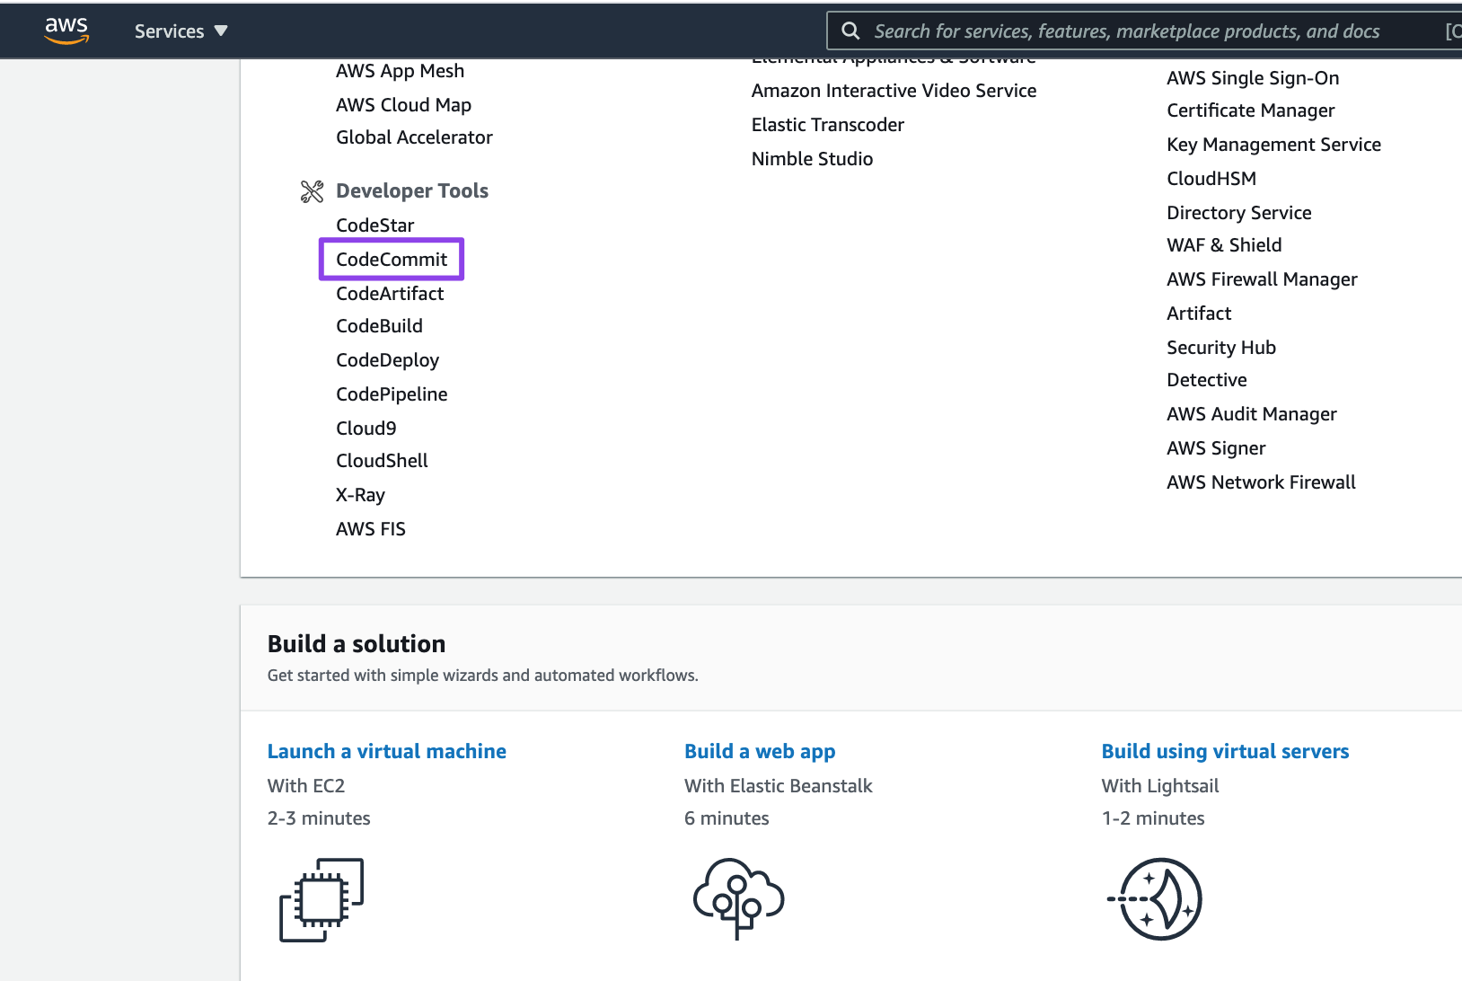Click the Elastic Beanstalk web app icon
1462x981 pixels.
click(x=736, y=898)
